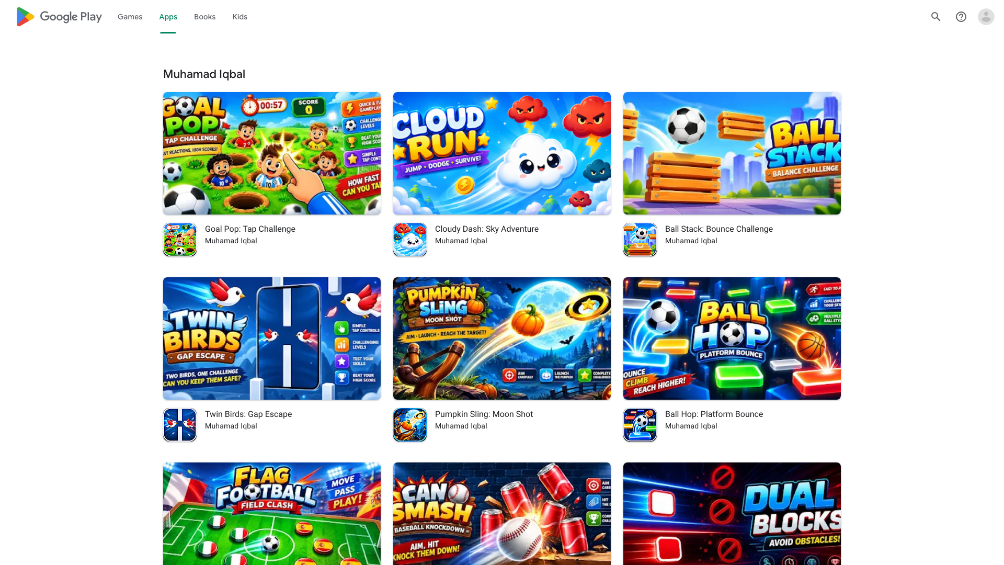Image resolution: width=1004 pixels, height=565 pixels.
Task: Open the account profile avatar
Action: pos(986,17)
